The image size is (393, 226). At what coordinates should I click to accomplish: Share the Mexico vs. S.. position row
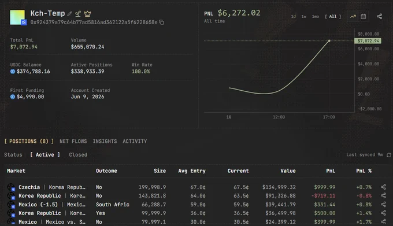383,221
